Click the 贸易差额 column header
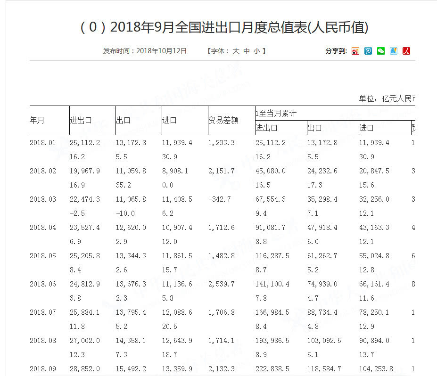The height and width of the screenshot is (376, 437). (x=223, y=120)
